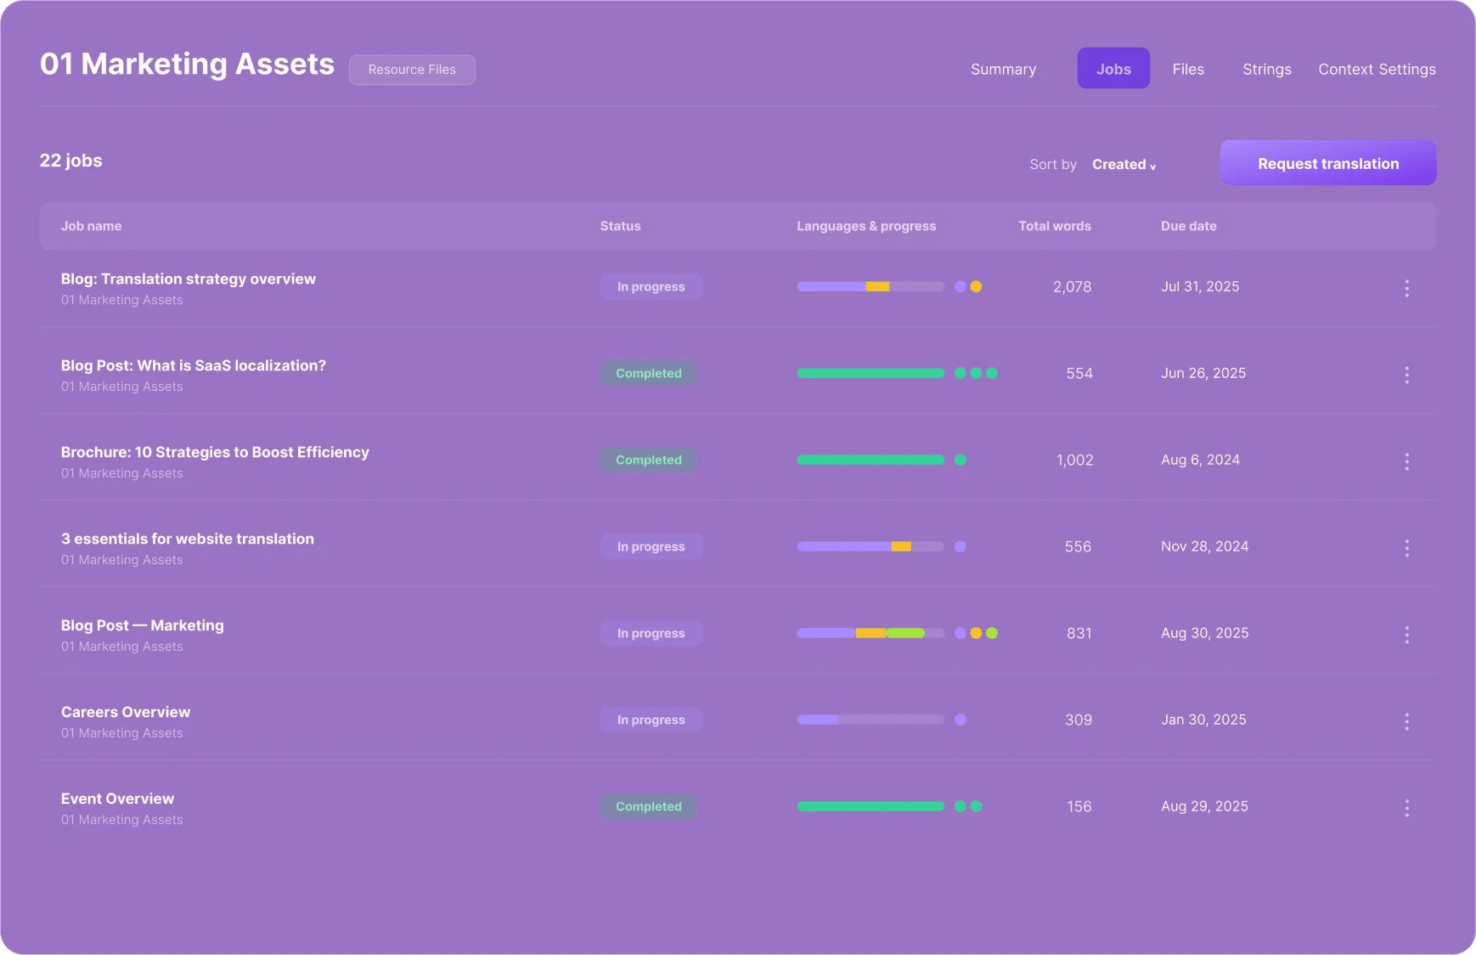Click the word count 2,078
This screenshot has width=1476, height=955.
point(1072,286)
